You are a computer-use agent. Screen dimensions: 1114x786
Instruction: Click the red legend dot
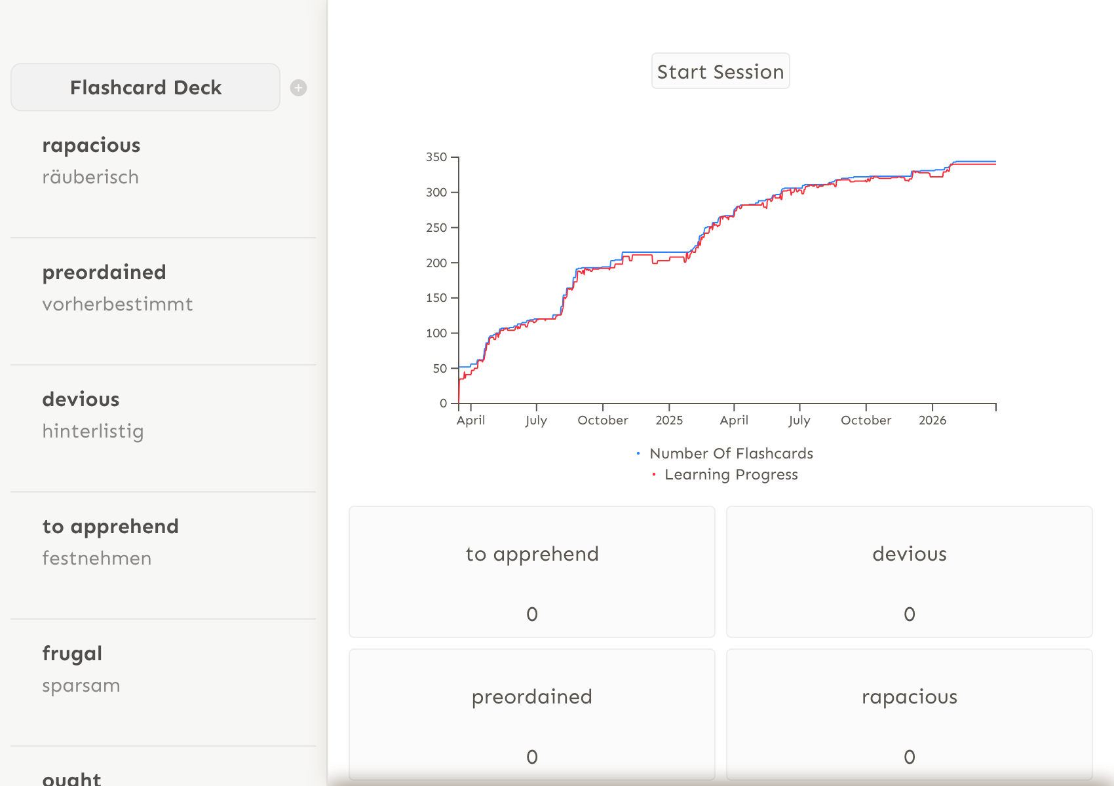click(x=653, y=474)
